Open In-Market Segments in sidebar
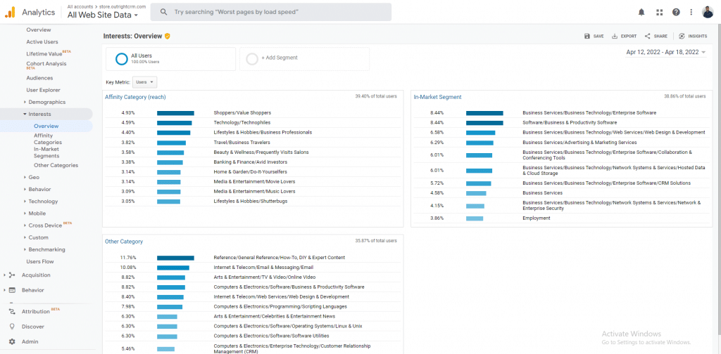721x354 pixels. pyautogui.click(x=46, y=152)
